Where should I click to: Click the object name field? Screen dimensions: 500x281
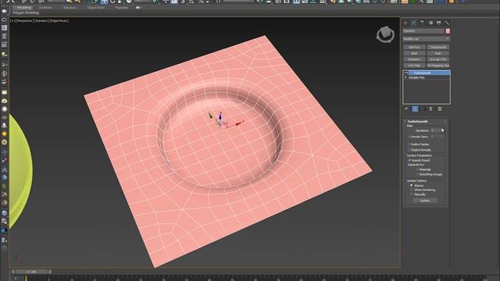point(423,31)
